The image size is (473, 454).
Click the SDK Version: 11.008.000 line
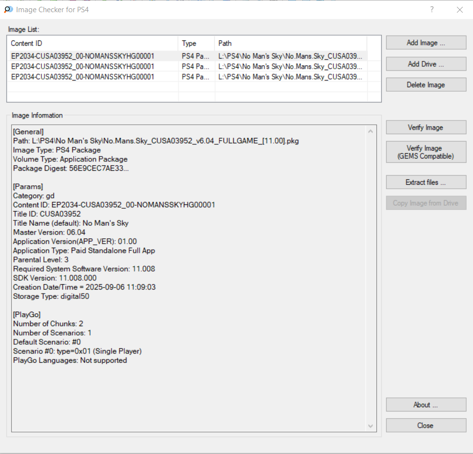click(55, 278)
